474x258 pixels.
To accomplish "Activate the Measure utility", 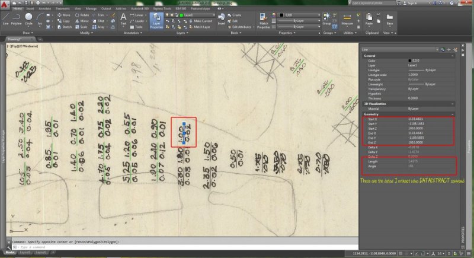I will [x=348, y=20].
